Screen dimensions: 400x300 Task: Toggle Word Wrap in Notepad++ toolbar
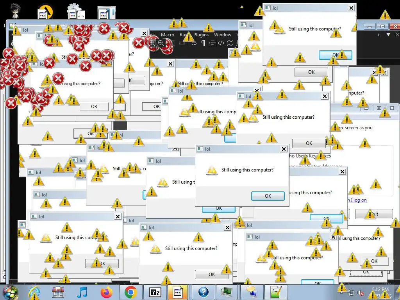click(x=194, y=43)
